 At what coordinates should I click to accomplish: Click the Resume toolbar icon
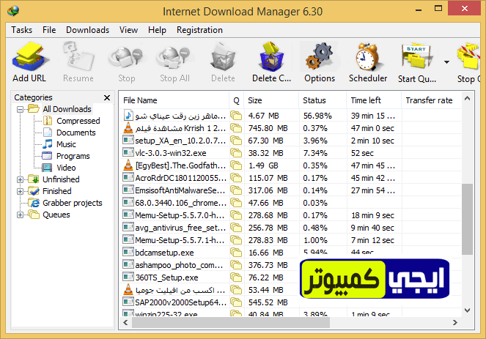tap(78, 57)
